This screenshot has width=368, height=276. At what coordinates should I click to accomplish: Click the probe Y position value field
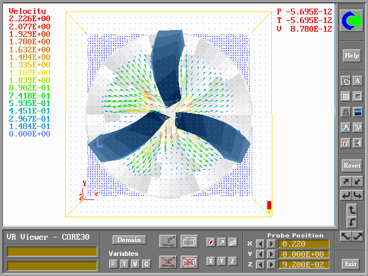303,254
